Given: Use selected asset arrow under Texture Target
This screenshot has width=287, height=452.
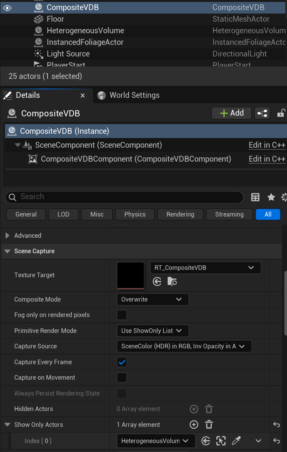Looking at the screenshot, I should [157, 281].
